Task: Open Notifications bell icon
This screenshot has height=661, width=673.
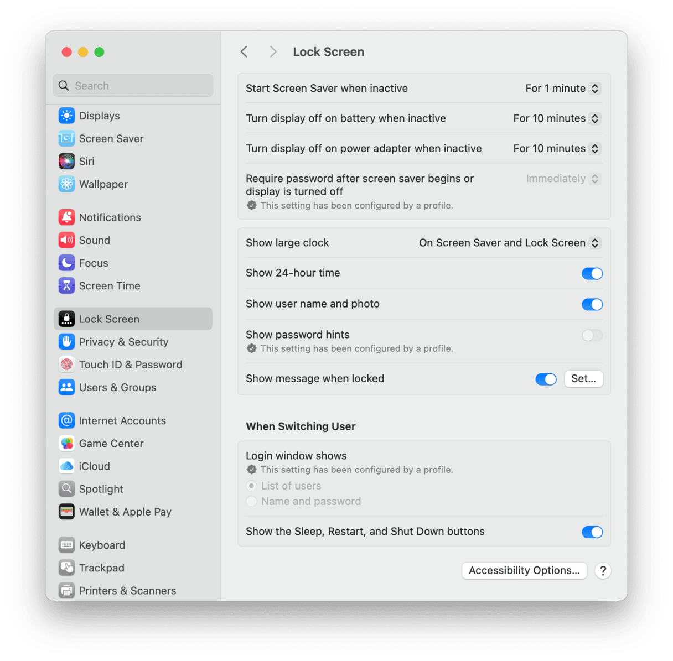Action: 66,217
